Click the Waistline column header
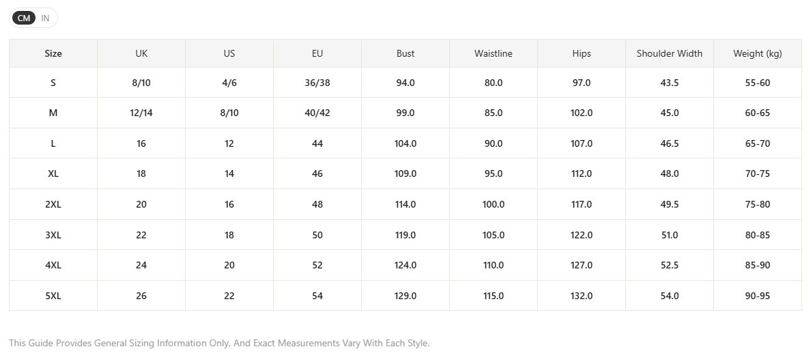 494,53
